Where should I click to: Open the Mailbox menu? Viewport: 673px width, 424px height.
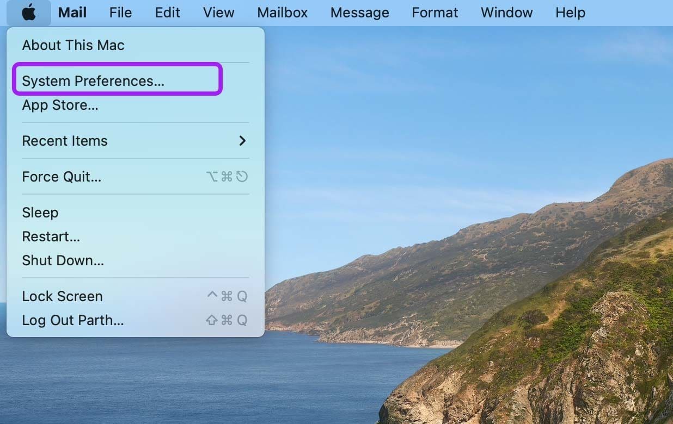click(283, 13)
